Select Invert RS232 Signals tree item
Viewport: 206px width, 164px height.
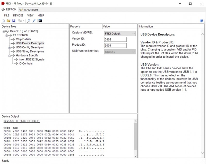(x=31, y=60)
